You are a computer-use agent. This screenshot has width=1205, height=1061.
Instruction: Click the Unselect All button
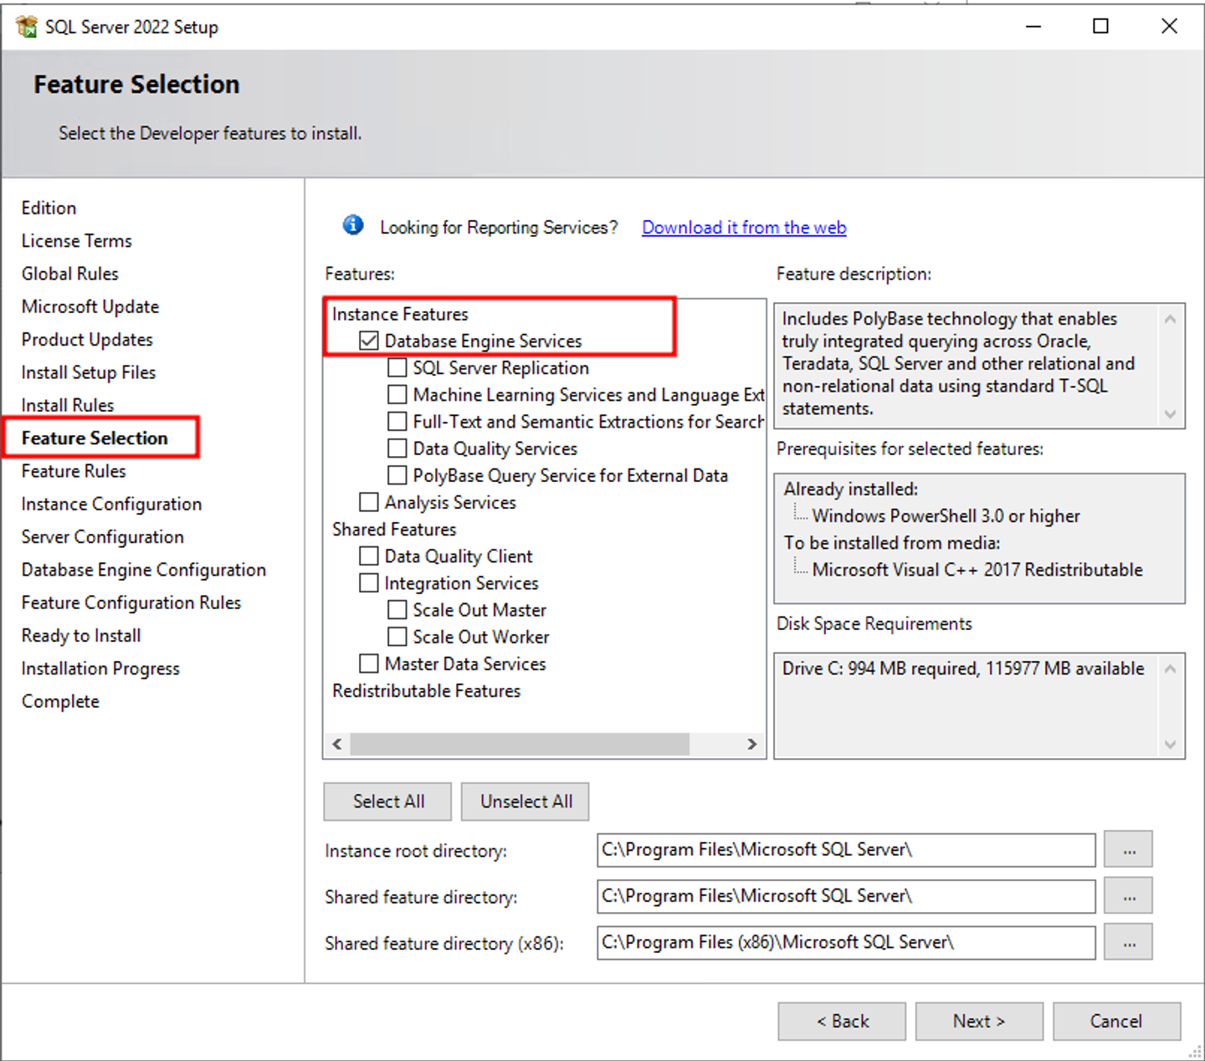click(x=526, y=802)
